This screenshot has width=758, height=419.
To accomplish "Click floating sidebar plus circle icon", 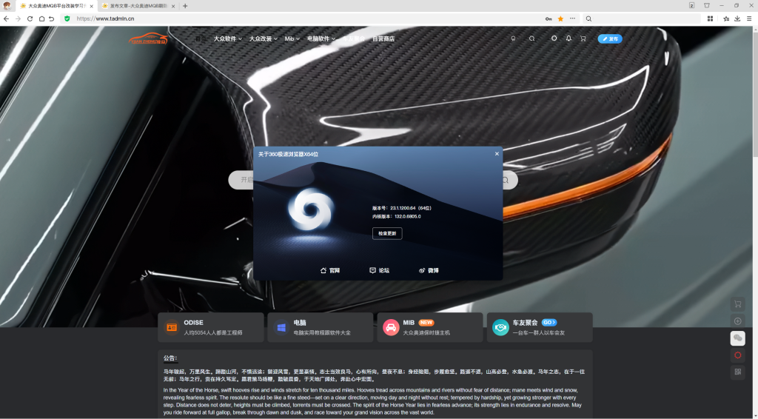I will coord(738,321).
